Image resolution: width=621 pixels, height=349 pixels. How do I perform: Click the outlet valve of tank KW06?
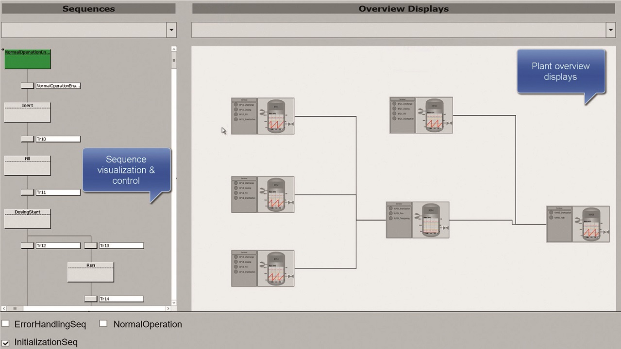coord(606,232)
